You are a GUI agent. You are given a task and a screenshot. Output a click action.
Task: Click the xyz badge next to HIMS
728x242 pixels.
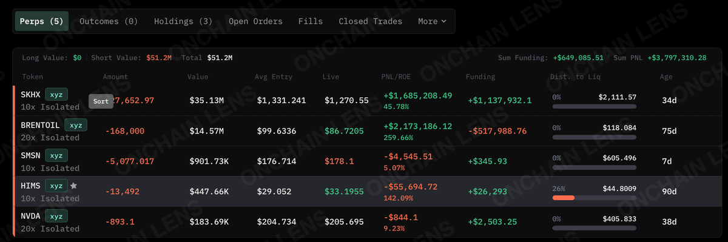tap(56, 186)
